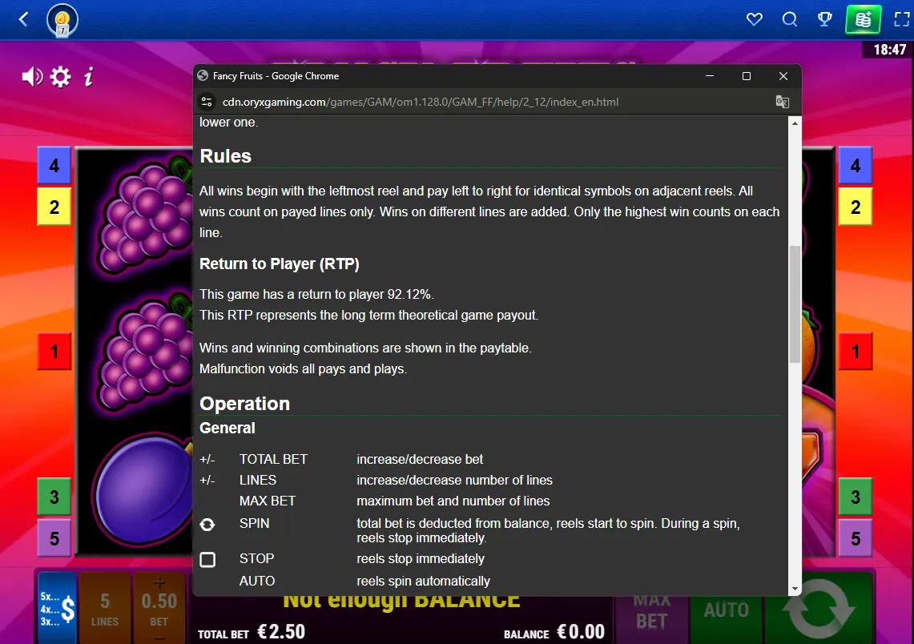Click the 5 LINES button in the game
The height and width of the screenshot is (644, 914).
[105, 609]
